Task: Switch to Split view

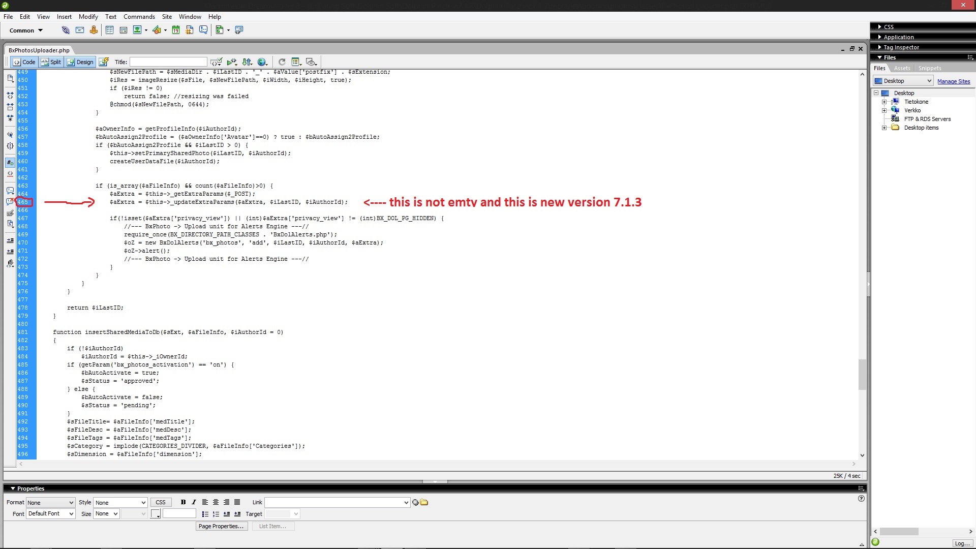Action: click(51, 62)
